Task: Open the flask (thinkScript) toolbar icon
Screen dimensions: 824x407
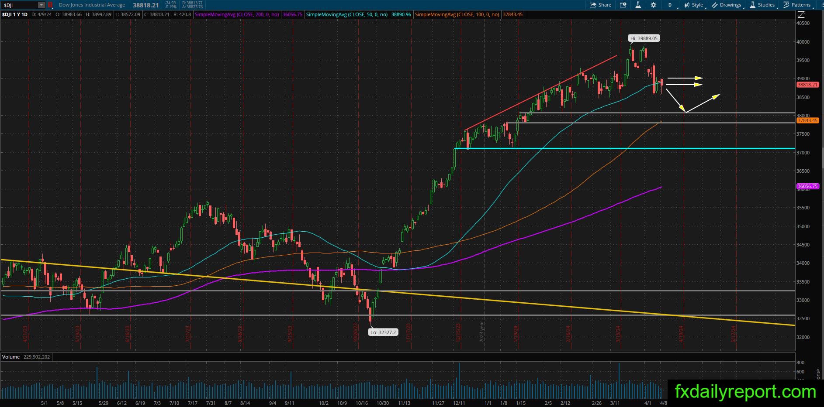Action: [638, 5]
